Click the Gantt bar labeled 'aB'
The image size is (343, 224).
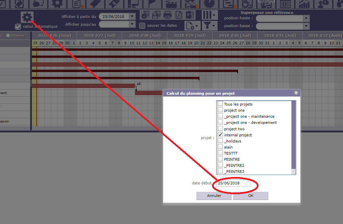(83, 86)
